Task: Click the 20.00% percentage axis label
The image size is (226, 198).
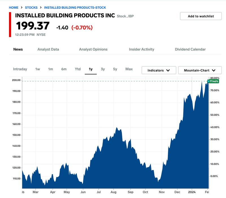Action: (215, 152)
